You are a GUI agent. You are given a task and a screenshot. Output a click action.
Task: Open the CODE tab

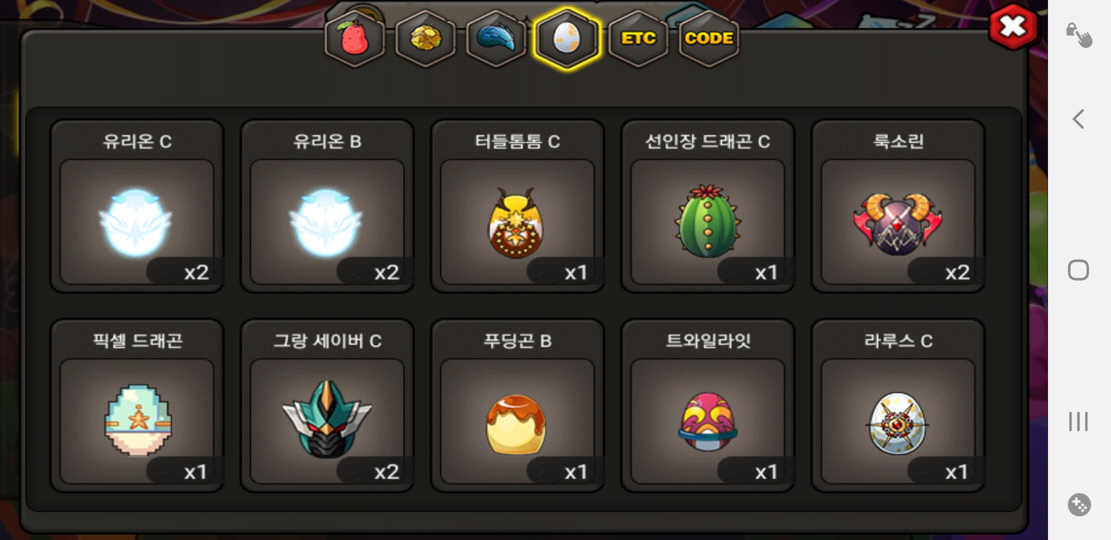709,39
